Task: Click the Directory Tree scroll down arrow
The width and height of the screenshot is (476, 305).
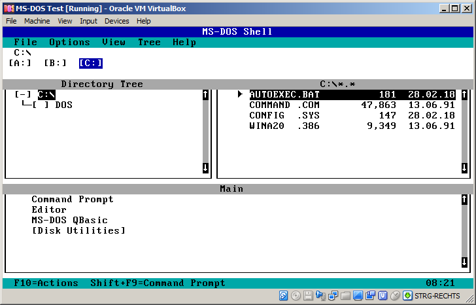Action: click(205, 168)
